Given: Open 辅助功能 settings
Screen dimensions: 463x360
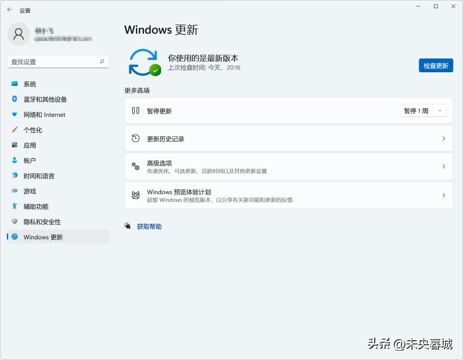Looking at the screenshot, I should click(x=58, y=206).
